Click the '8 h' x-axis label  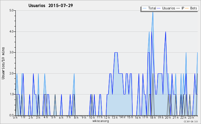[76, 118]
